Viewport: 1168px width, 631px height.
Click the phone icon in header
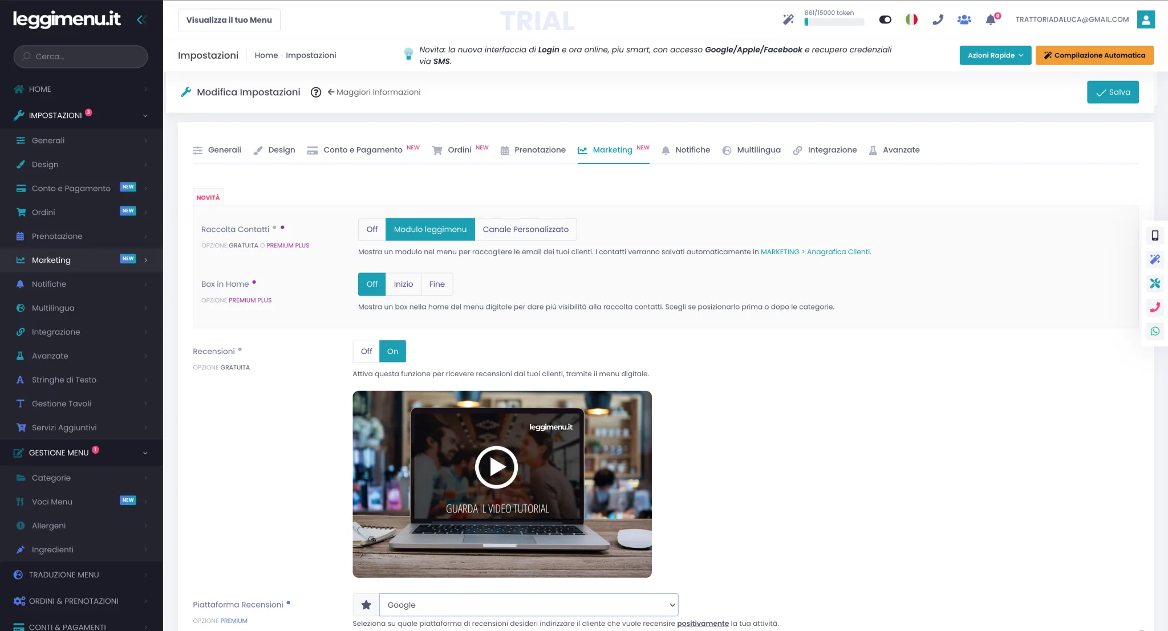click(x=938, y=19)
